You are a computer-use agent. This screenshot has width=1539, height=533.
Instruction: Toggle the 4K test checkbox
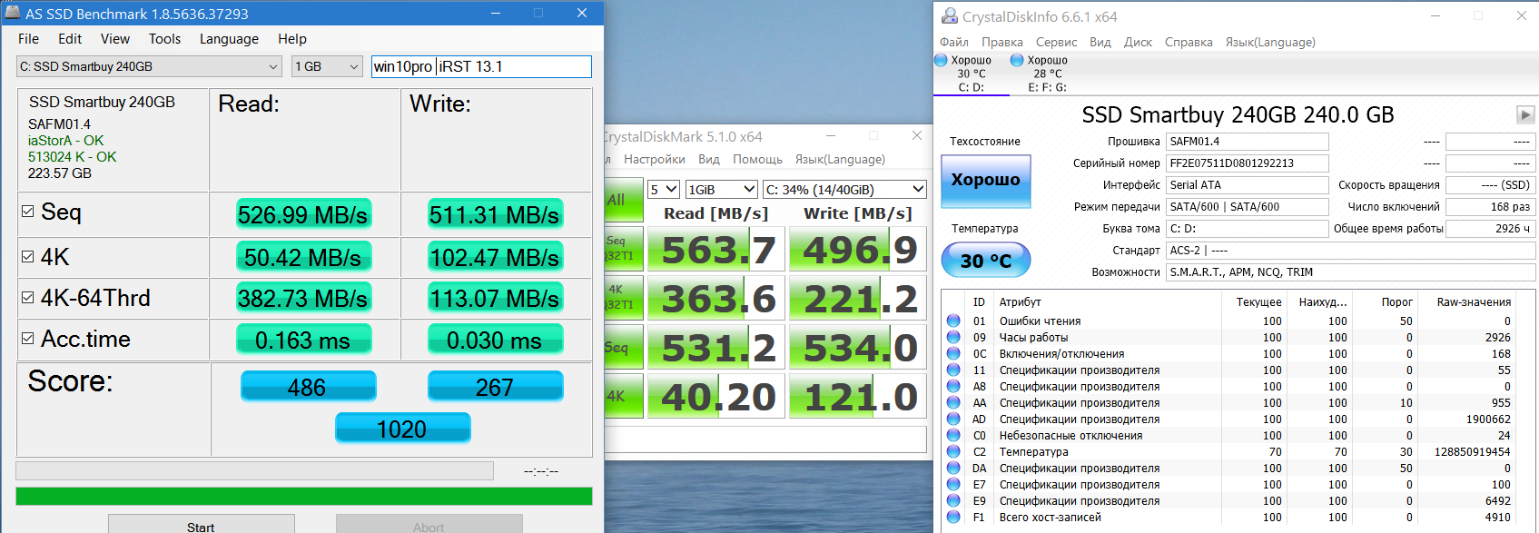[x=27, y=257]
